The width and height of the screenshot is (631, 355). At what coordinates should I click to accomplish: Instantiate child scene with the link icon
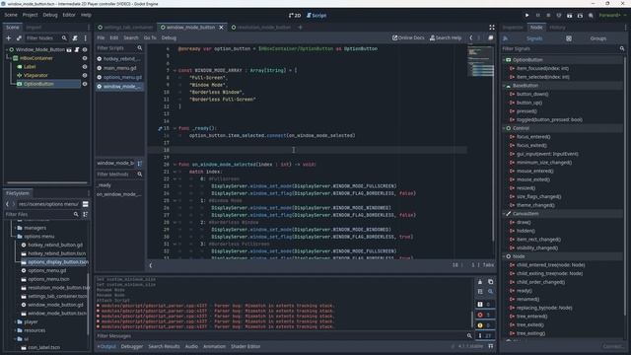tap(19, 37)
